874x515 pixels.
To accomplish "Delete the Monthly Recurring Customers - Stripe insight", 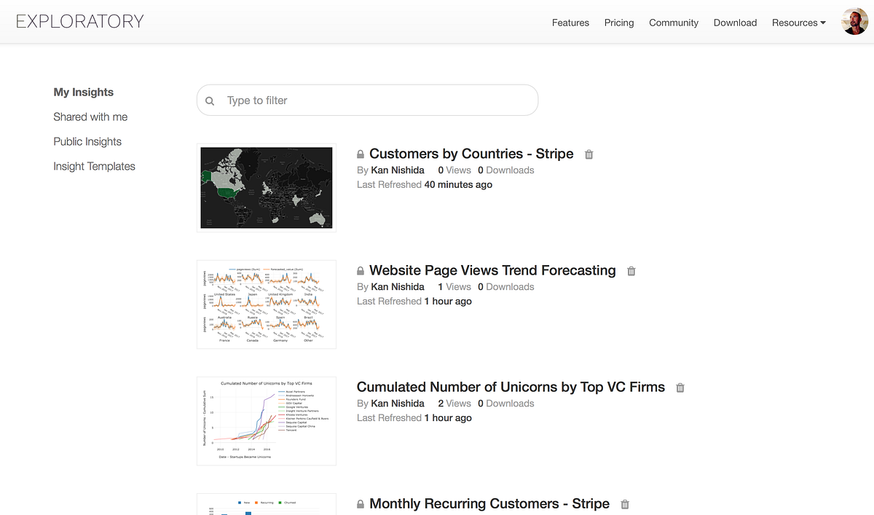I will pyautogui.click(x=624, y=504).
